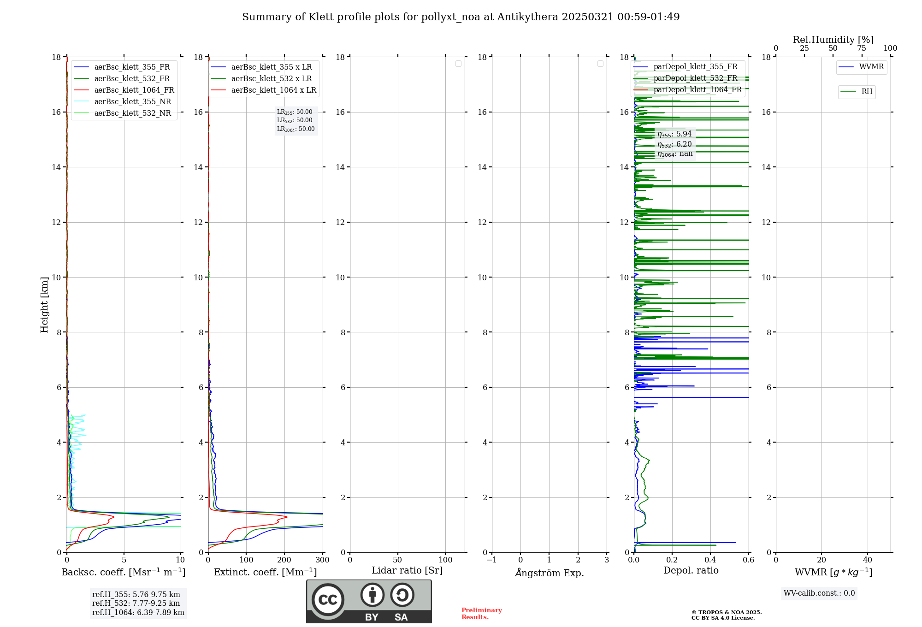Click the WVMR [g*kg⁻¹] axis label
922x627 pixels.
tap(833, 572)
